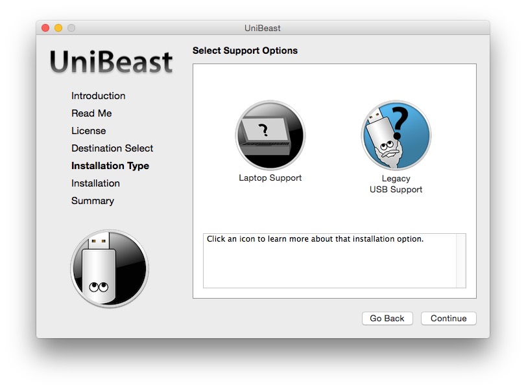Click the Introduction step in sidebar
This screenshot has width=526, height=390.
tap(99, 96)
